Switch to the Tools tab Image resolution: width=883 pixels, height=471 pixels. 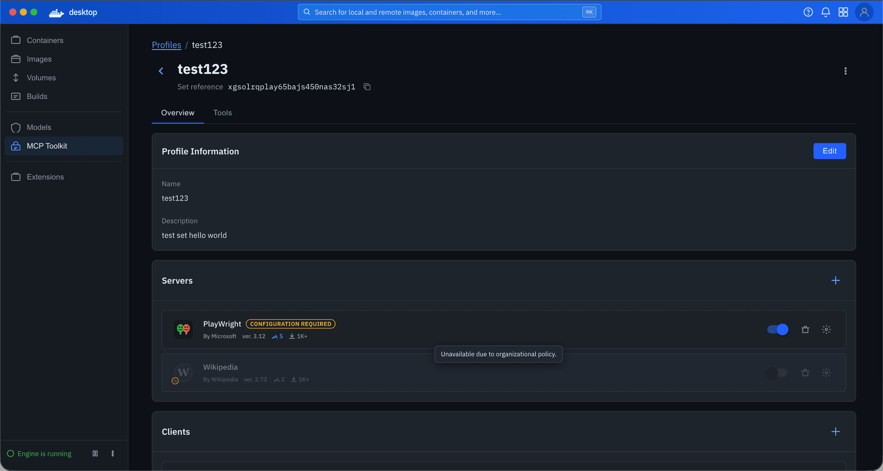[222, 113]
